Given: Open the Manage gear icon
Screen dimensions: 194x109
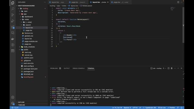Looking at the screenshot, I should click(13, 103).
